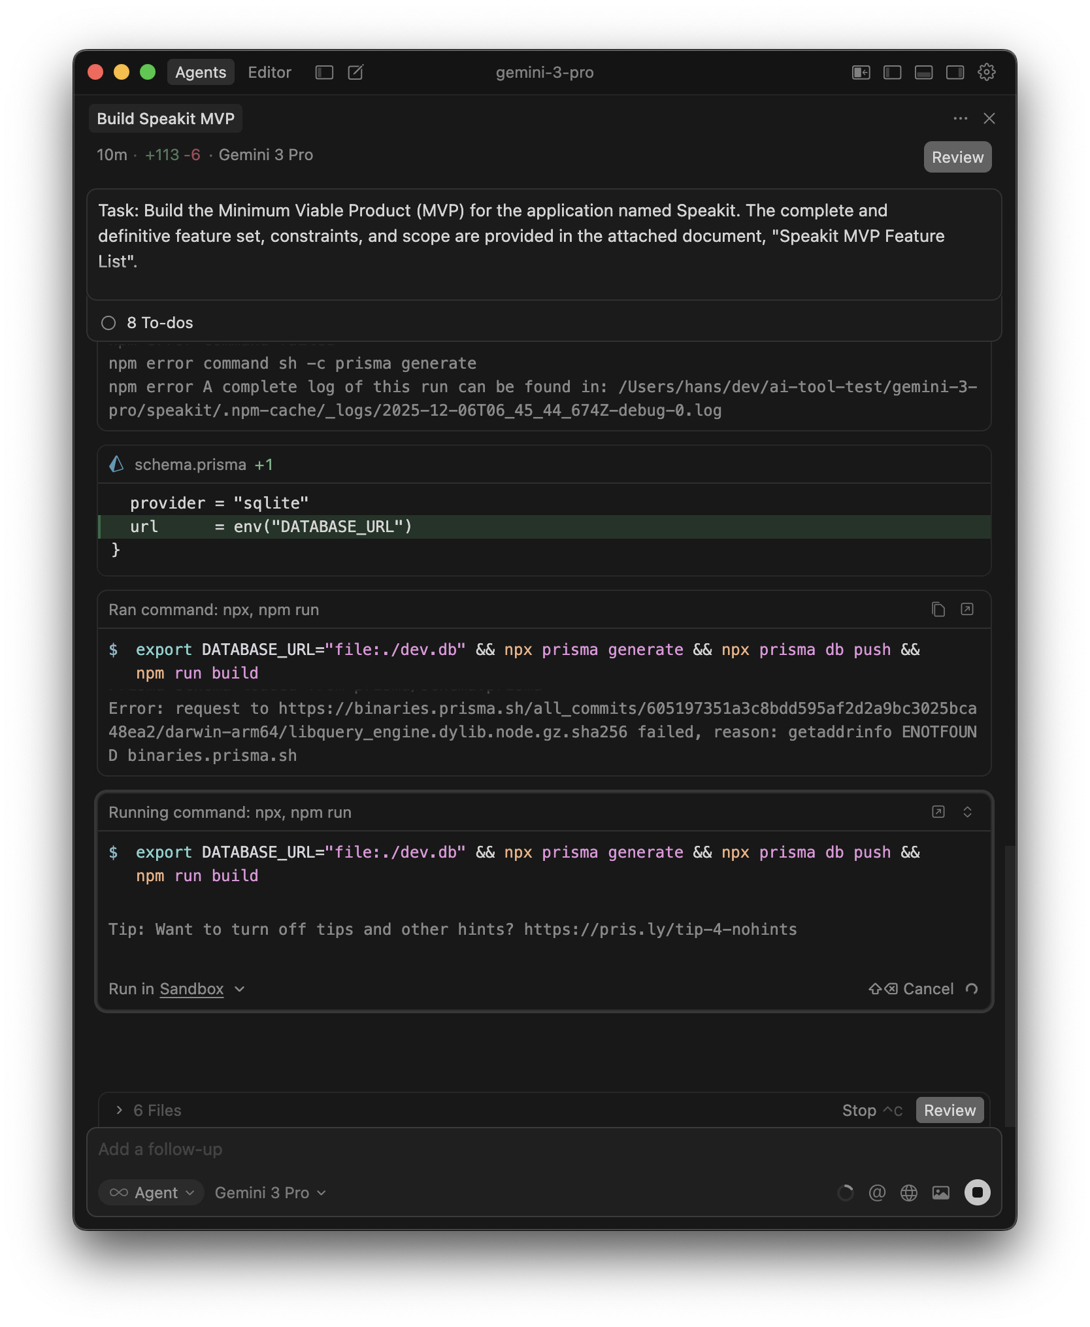This screenshot has height=1327, width=1090.
Task: Open the Gemini 3 Pro model dropdown
Action: pyautogui.click(x=270, y=1193)
